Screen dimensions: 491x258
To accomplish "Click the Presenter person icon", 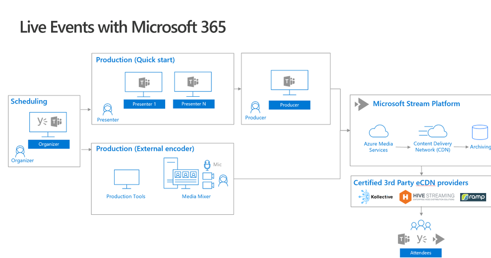I will (x=108, y=110).
